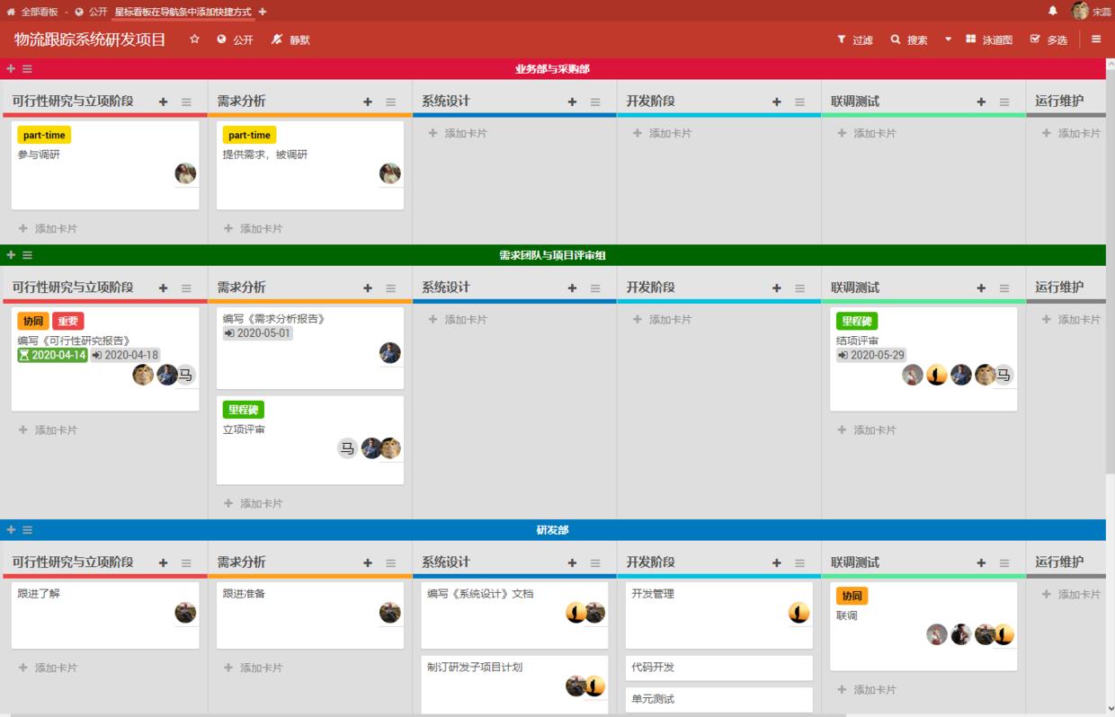This screenshot has height=717, width=1115.
Task: Click 添加卡片 under 联调 card
Action: click(867, 690)
